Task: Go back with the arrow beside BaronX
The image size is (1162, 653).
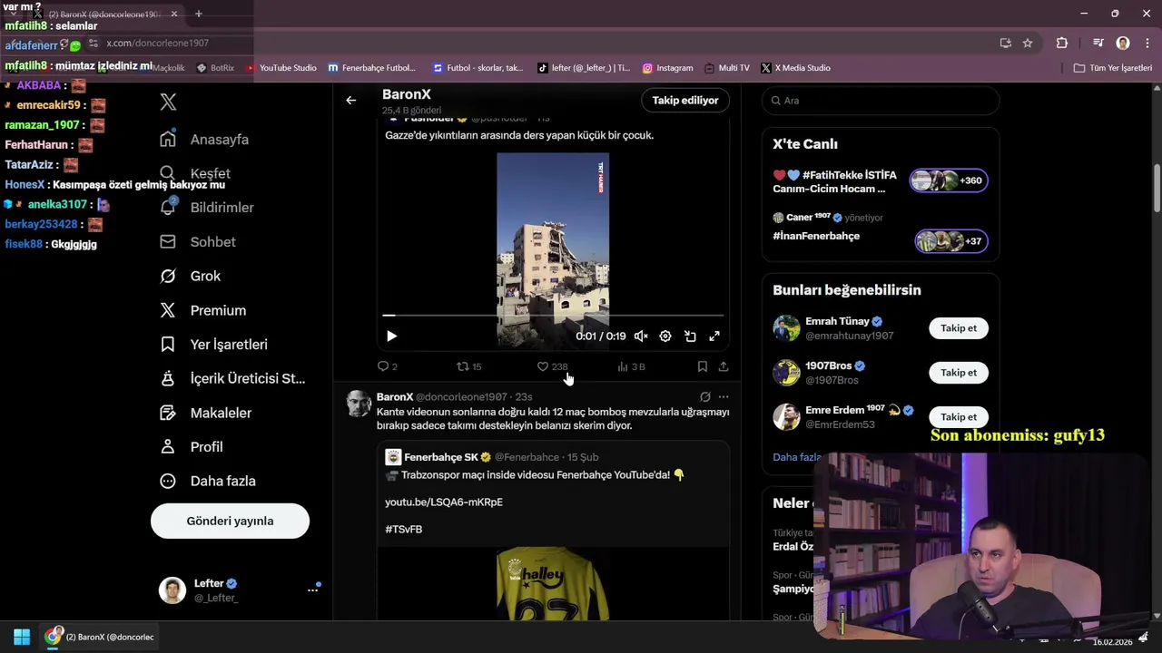Action: [350, 101]
